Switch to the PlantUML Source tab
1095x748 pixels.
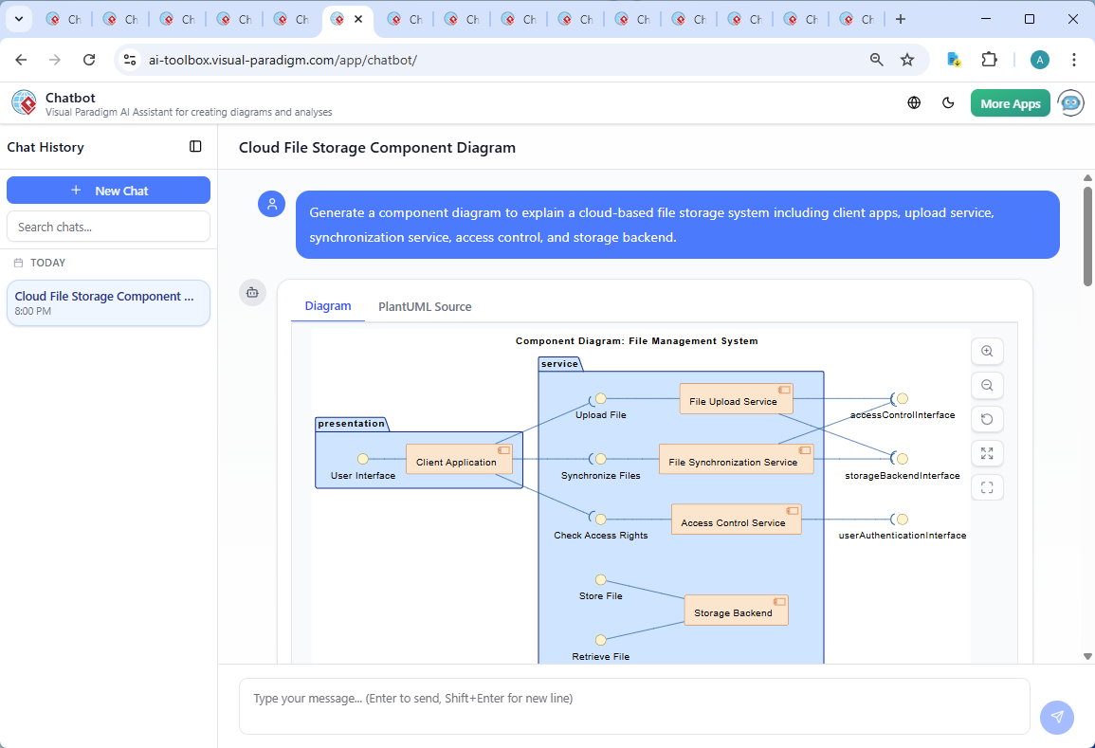click(424, 306)
